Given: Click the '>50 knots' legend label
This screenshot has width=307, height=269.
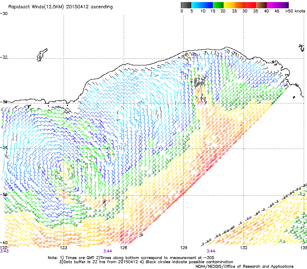Looking at the screenshot, I should point(295,11).
